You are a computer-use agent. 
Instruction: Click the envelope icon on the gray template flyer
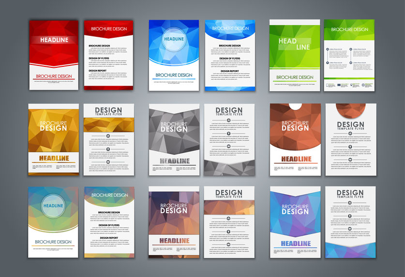click(x=229, y=146)
